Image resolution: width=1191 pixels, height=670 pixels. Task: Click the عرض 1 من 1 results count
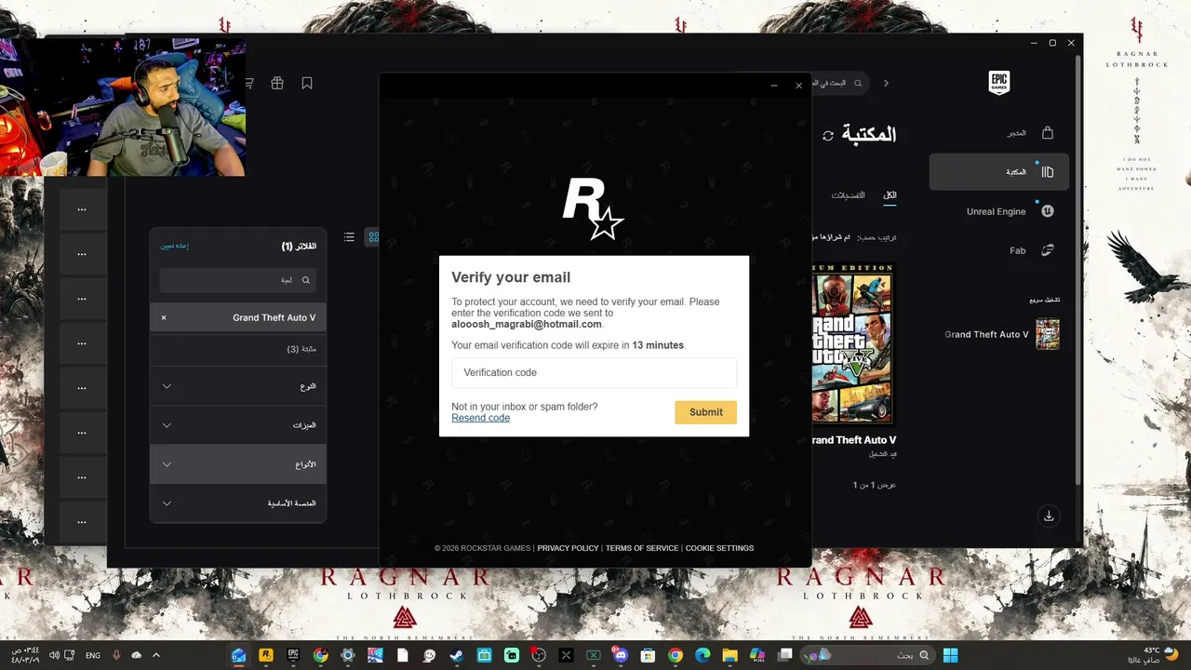875,485
